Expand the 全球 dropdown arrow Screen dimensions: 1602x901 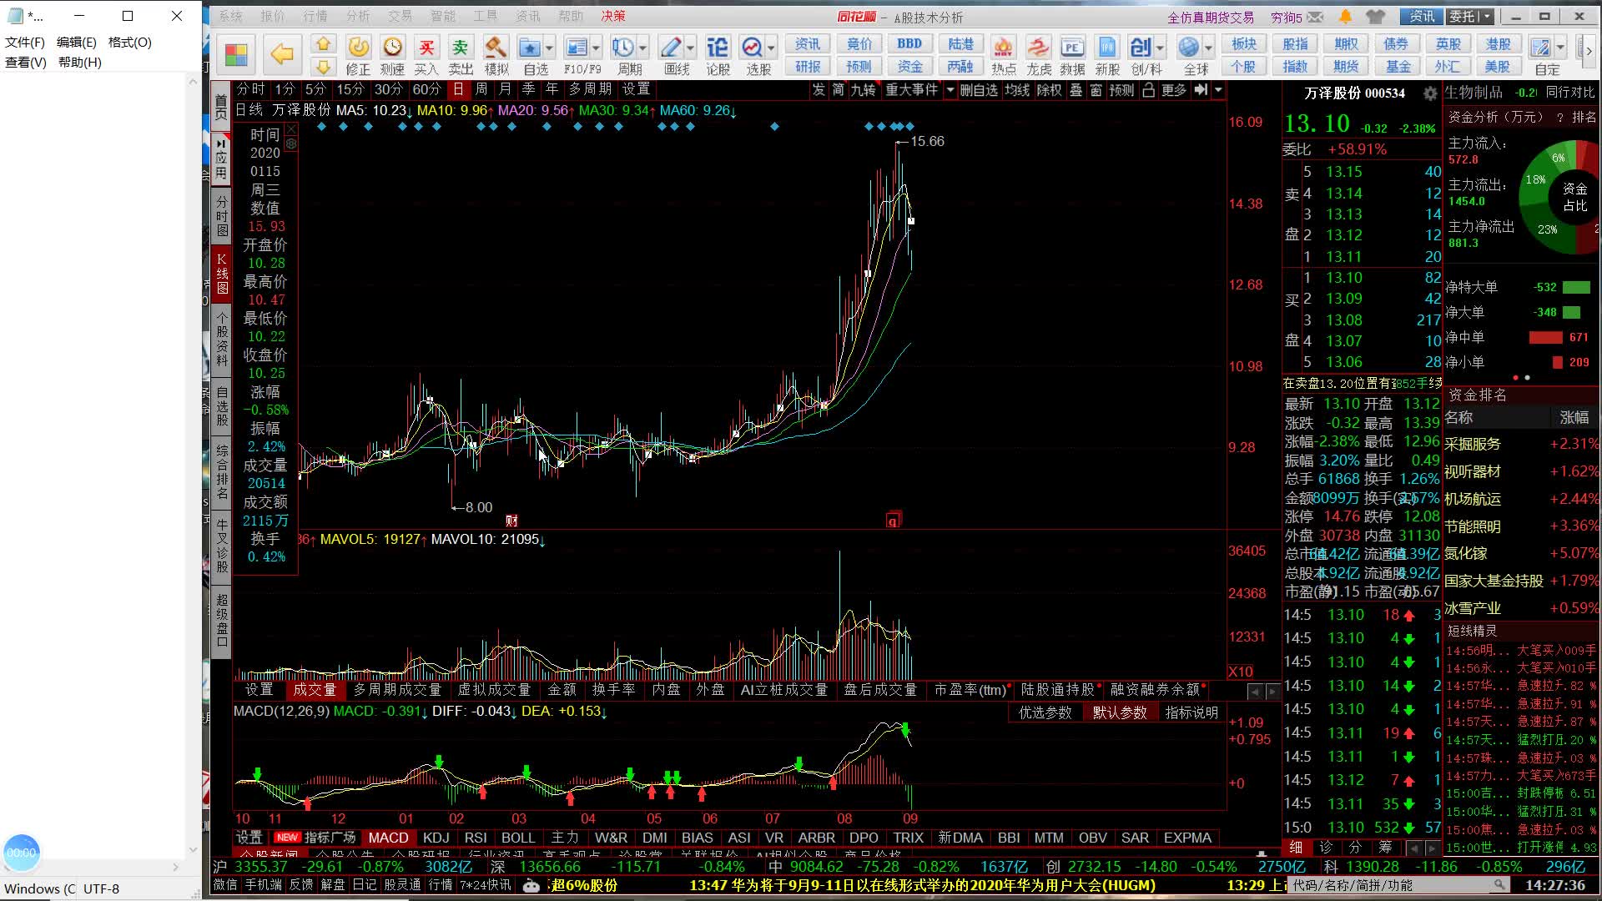coord(1208,48)
